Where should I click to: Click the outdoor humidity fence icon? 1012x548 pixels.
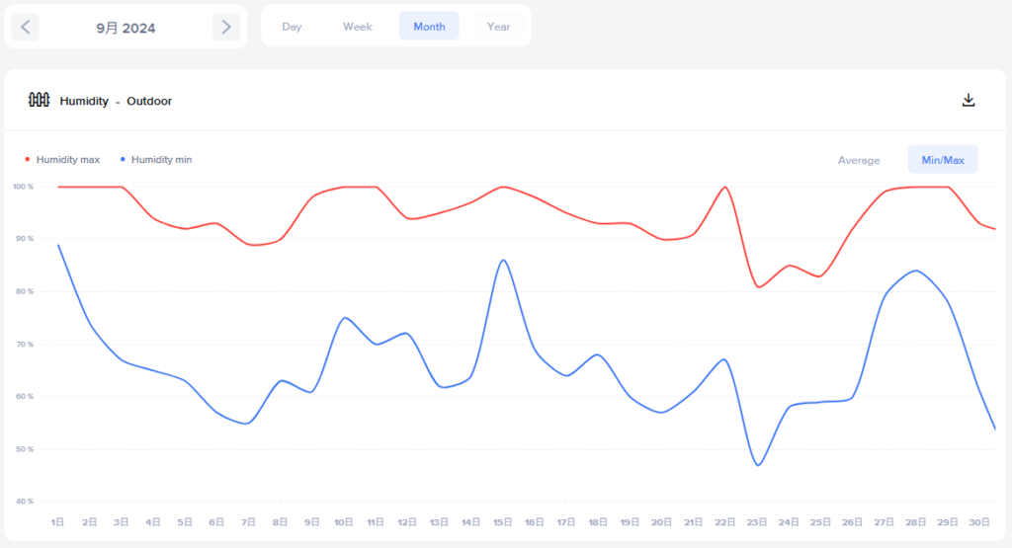tap(39, 100)
